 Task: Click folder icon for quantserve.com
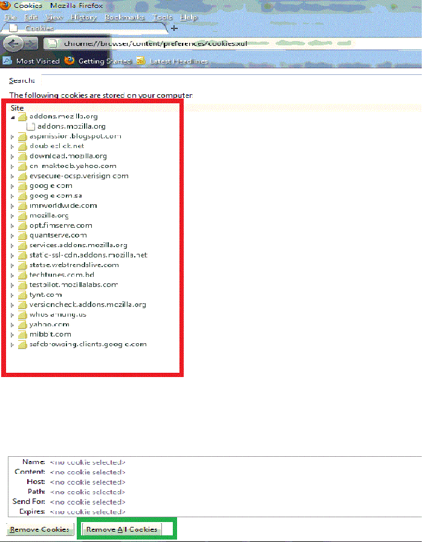(22, 236)
